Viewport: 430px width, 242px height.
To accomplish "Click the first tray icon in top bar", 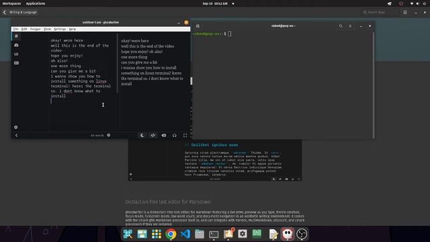I will [x=390, y=3].
